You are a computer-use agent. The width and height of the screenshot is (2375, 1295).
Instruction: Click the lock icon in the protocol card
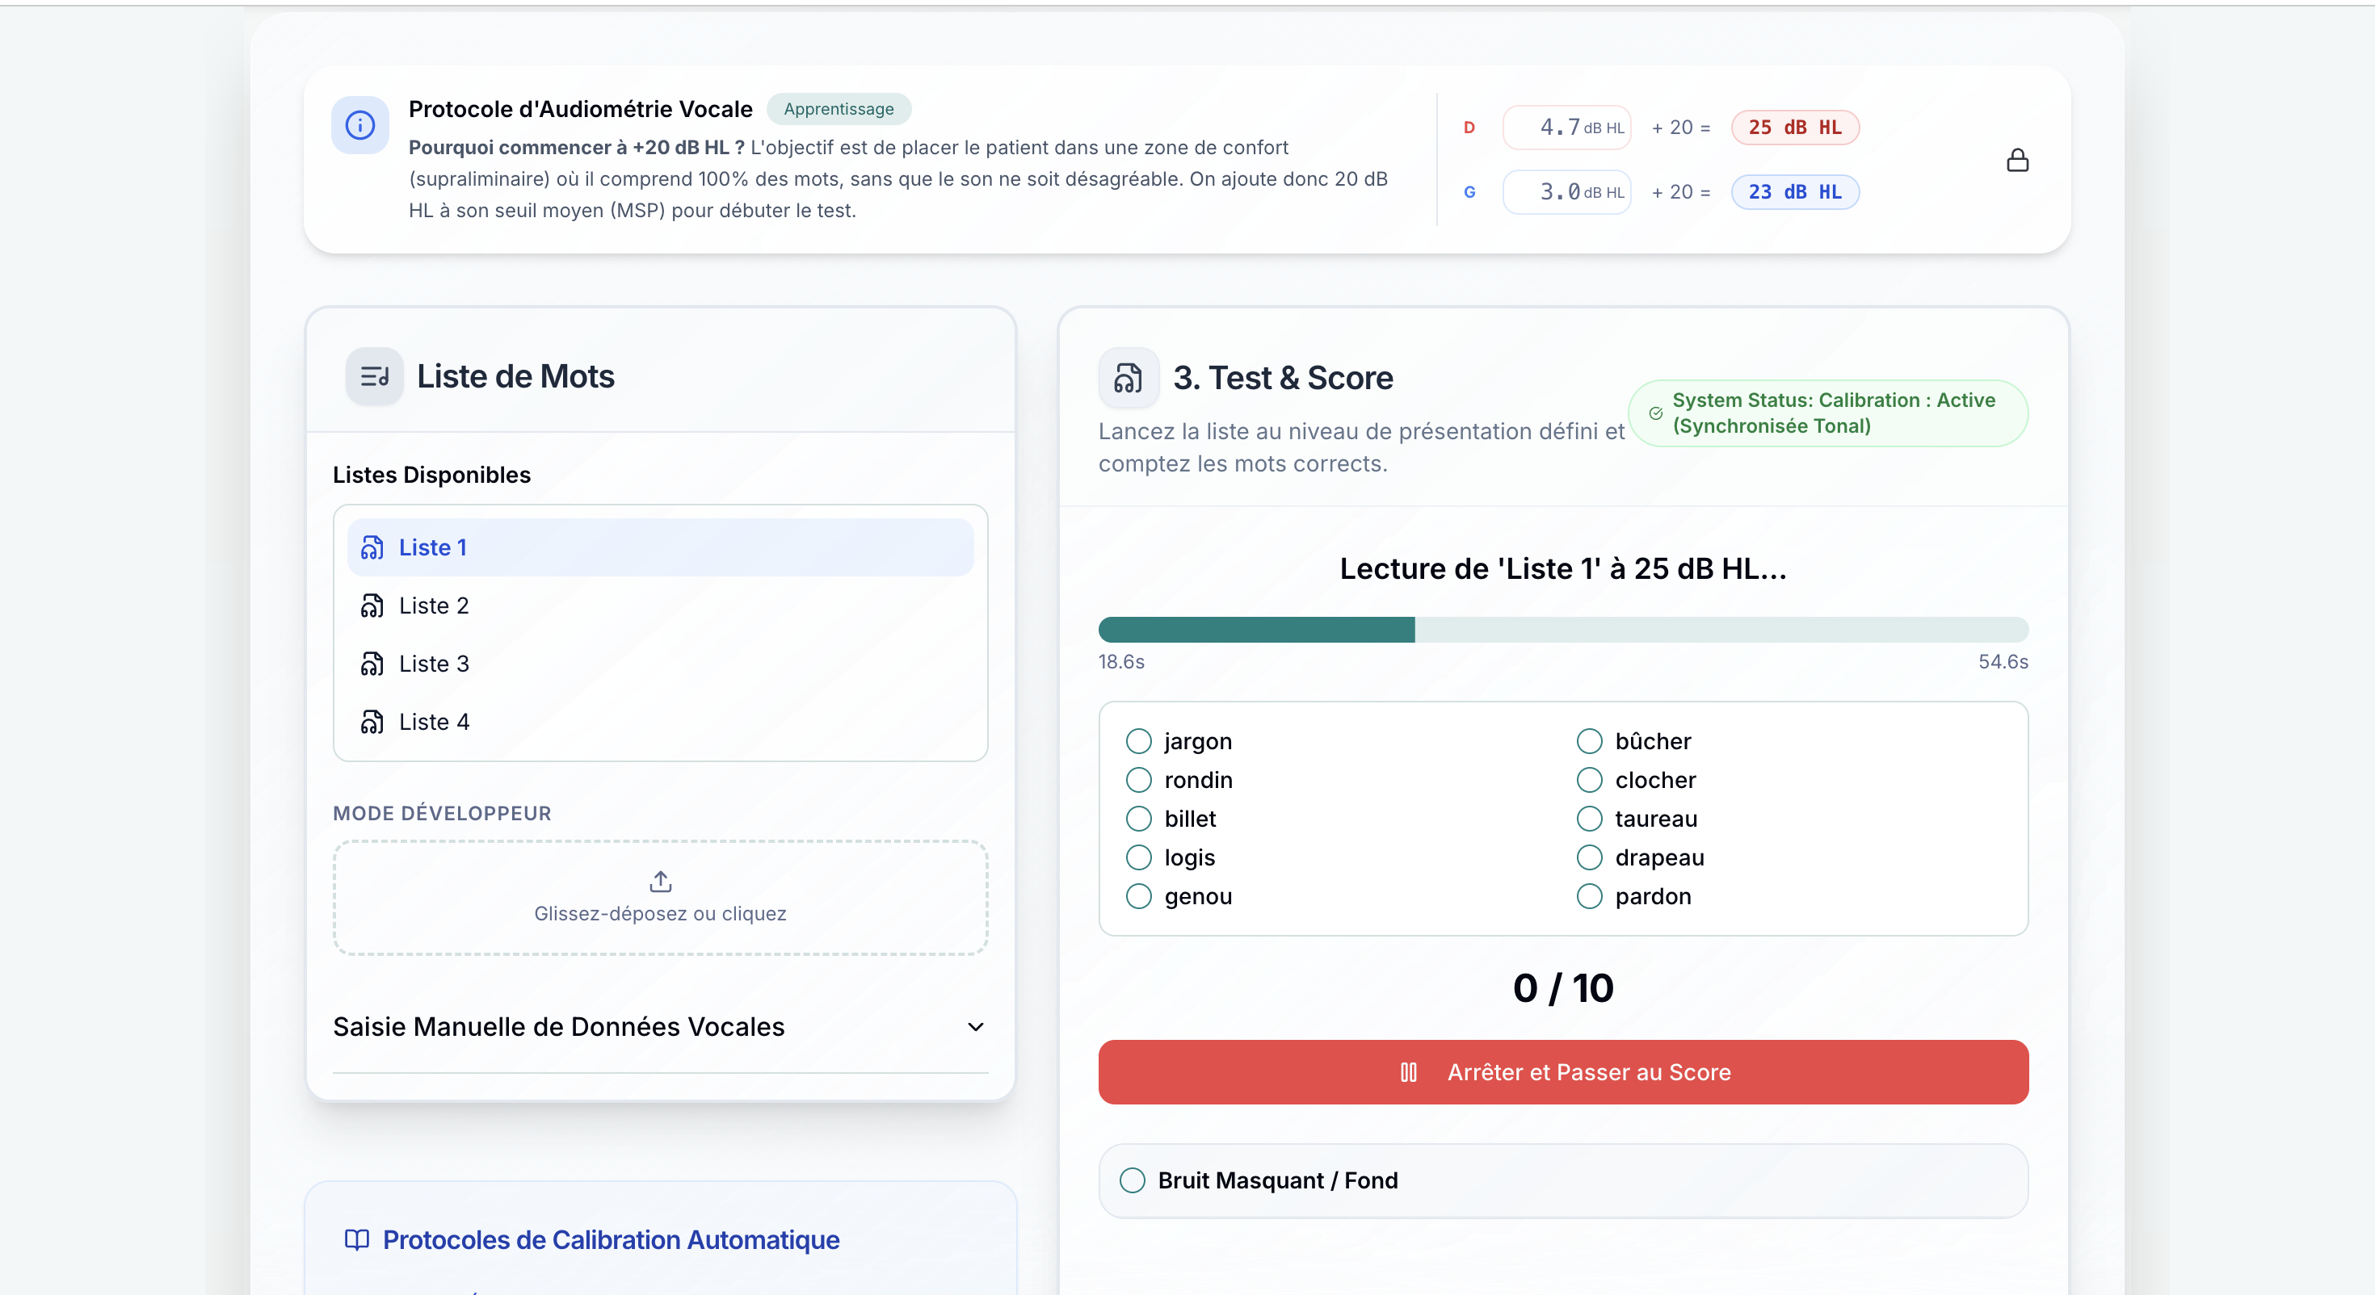(2017, 161)
